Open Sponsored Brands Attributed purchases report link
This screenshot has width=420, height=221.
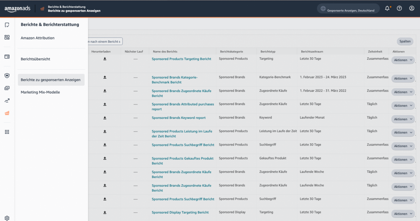coord(183,107)
